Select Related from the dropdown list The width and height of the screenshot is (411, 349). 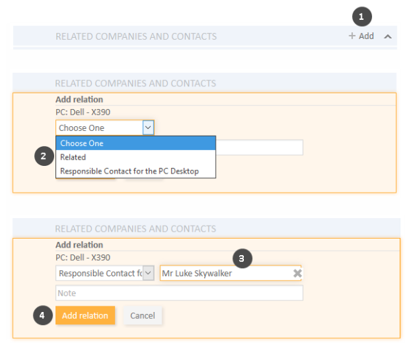tap(136, 157)
